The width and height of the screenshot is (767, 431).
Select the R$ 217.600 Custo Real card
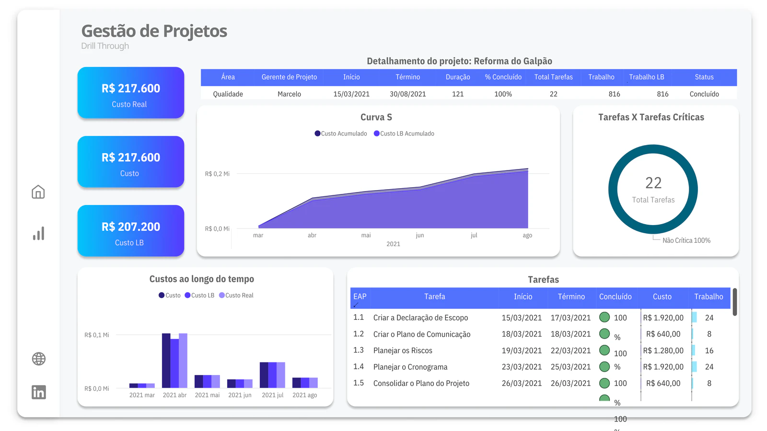(x=131, y=92)
